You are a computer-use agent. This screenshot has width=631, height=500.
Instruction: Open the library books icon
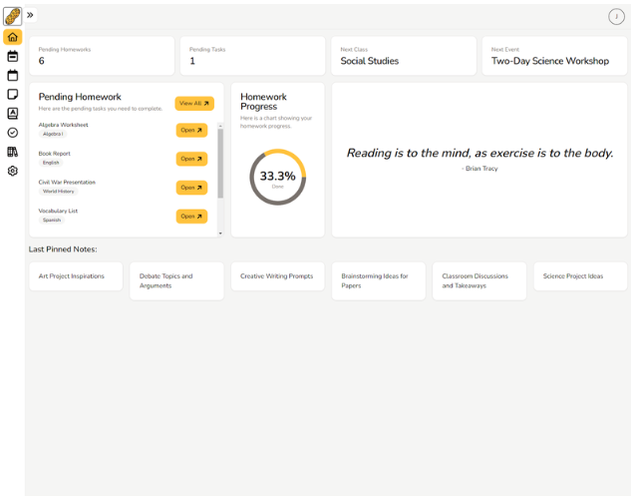coord(13,152)
